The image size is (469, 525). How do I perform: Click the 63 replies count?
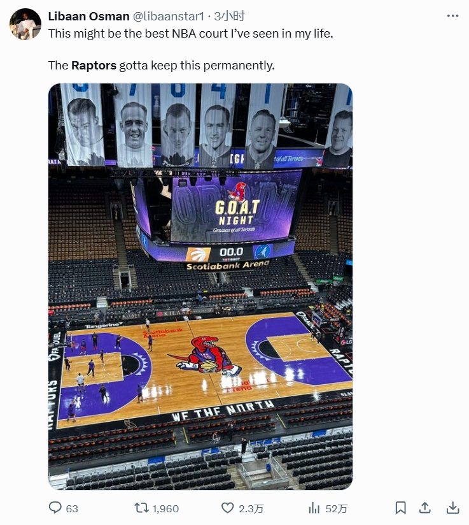coord(72,508)
